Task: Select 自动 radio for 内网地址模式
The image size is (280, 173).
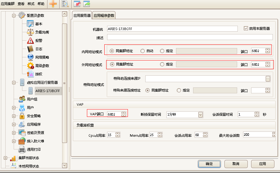Action: (x=142, y=51)
